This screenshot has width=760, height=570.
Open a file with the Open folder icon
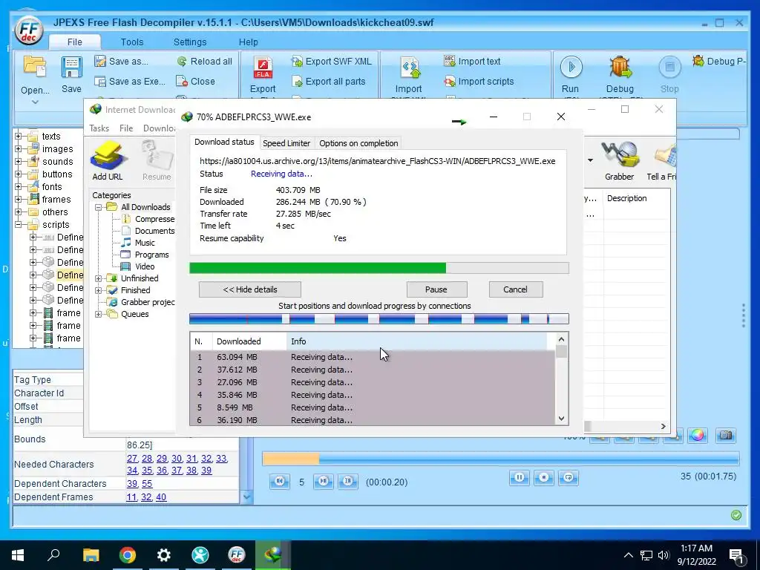click(x=35, y=67)
